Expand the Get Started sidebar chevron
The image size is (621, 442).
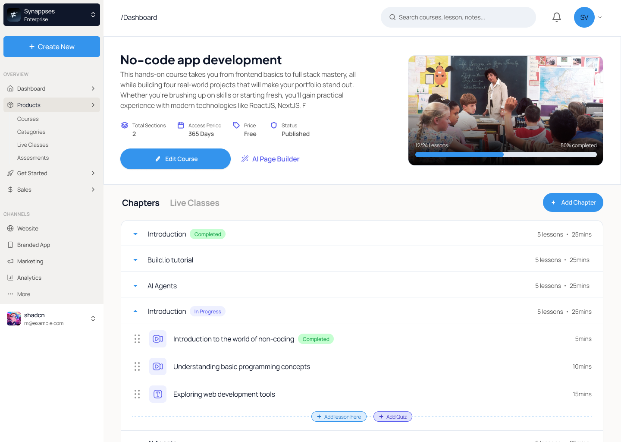[93, 173]
